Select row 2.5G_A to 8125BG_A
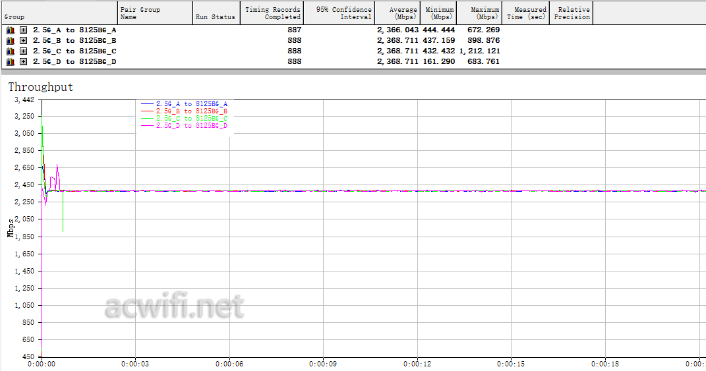706x371 pixels. click(74, 30)
